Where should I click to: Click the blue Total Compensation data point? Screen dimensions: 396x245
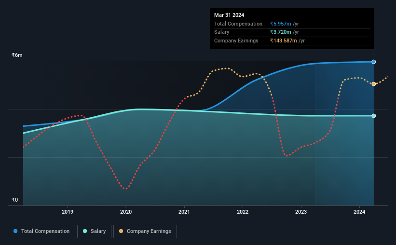(373, 62)
